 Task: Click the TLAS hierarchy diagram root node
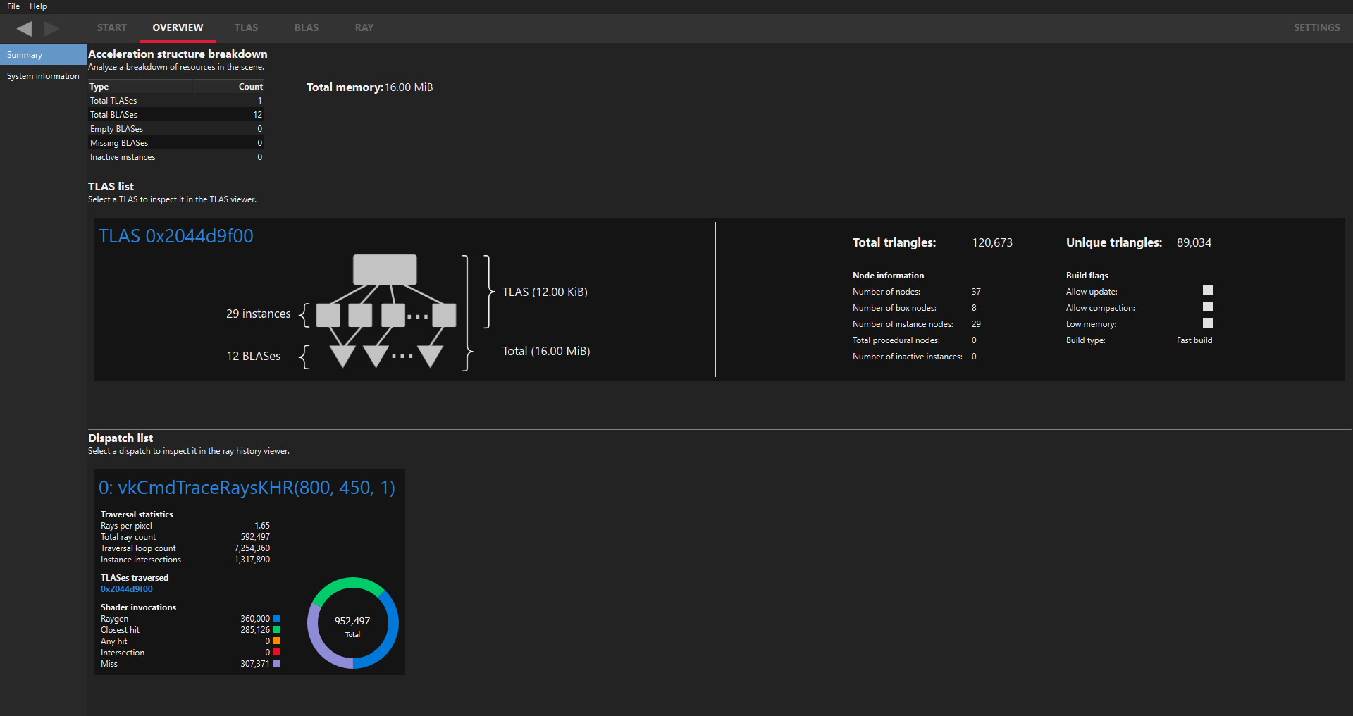pos(385,269)
